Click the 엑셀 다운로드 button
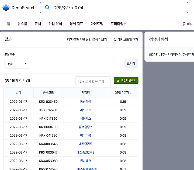 126,81
